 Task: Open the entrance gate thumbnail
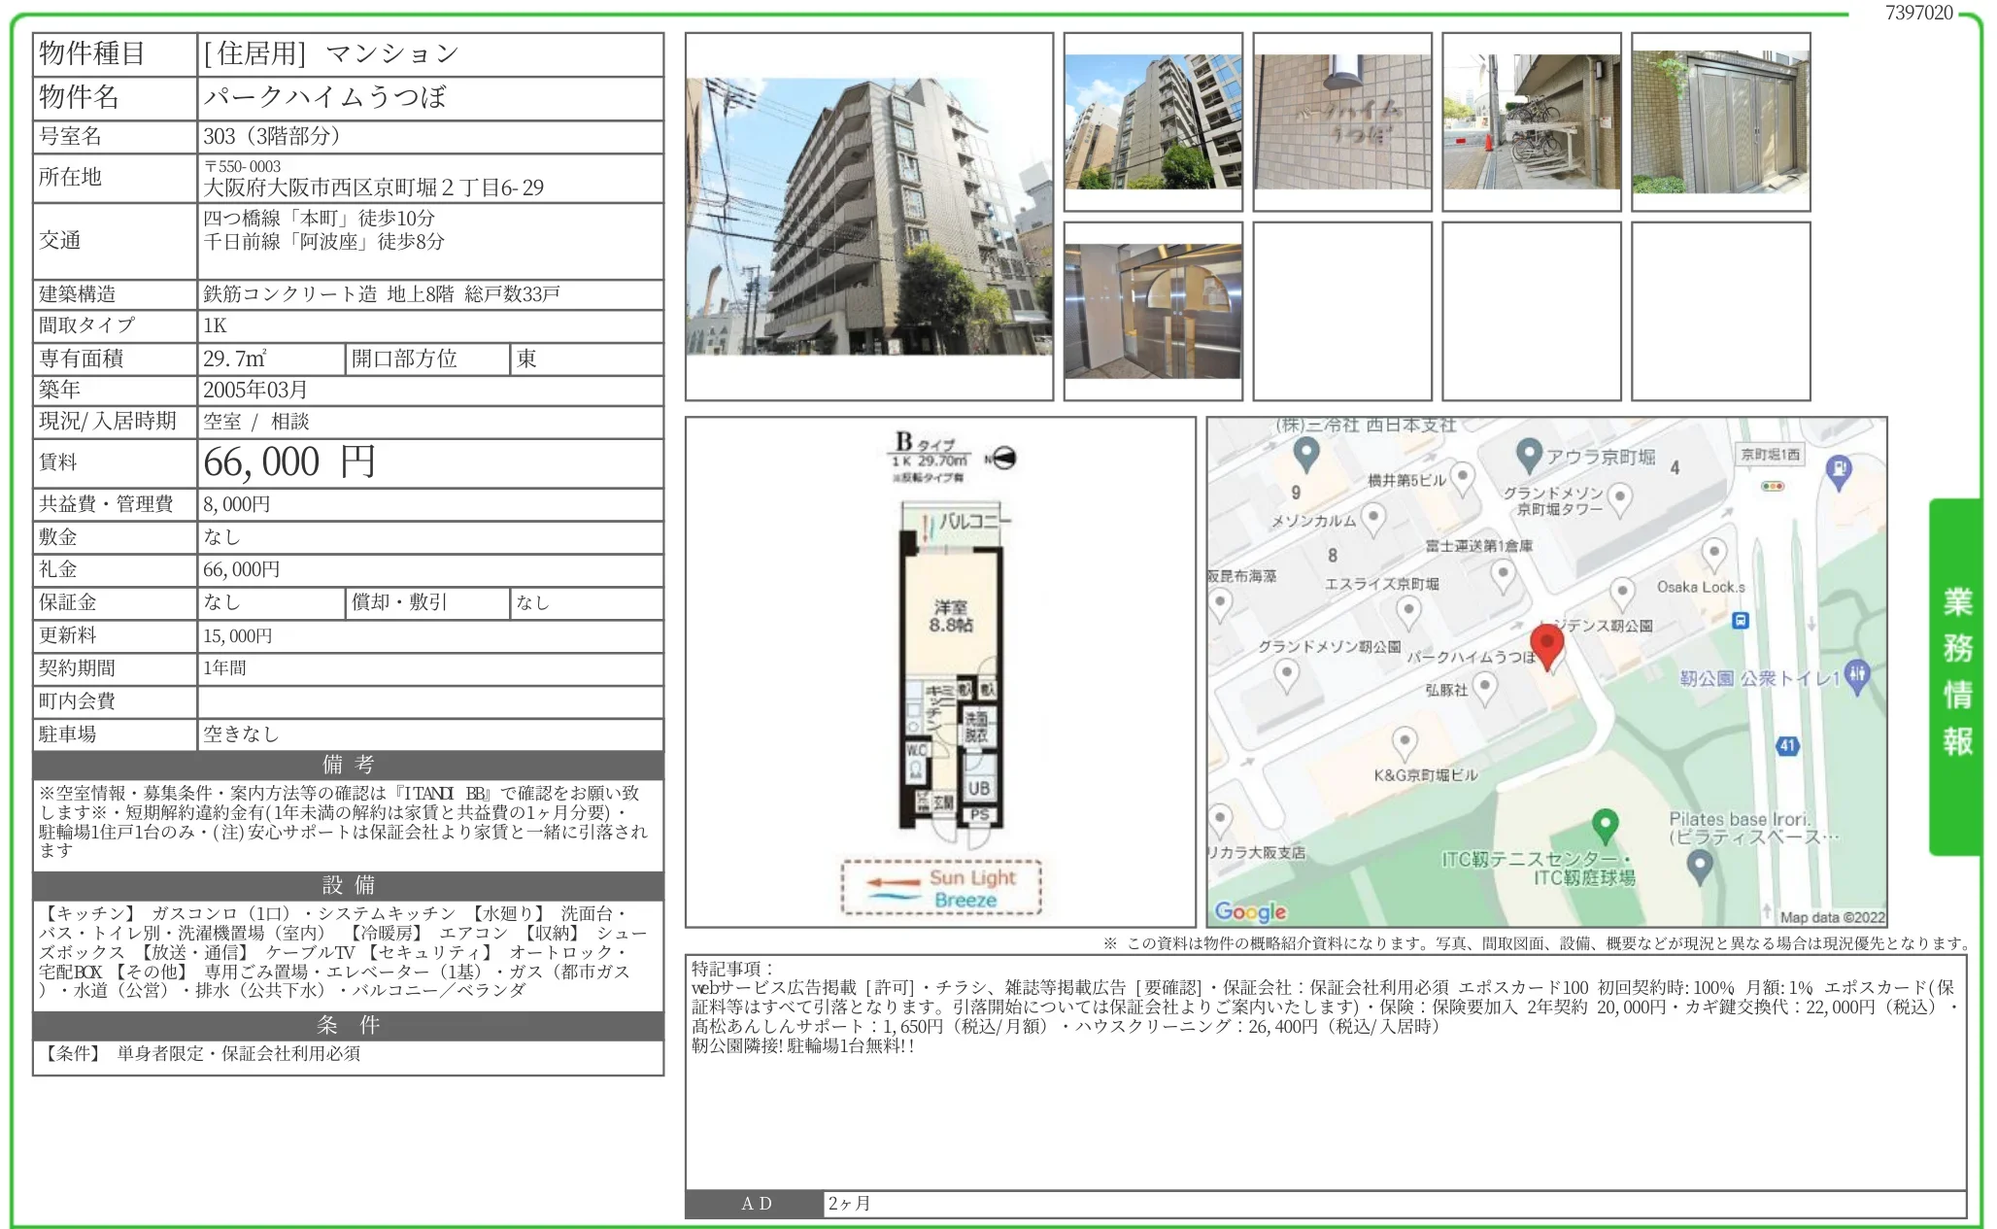tap(1720, 121)
